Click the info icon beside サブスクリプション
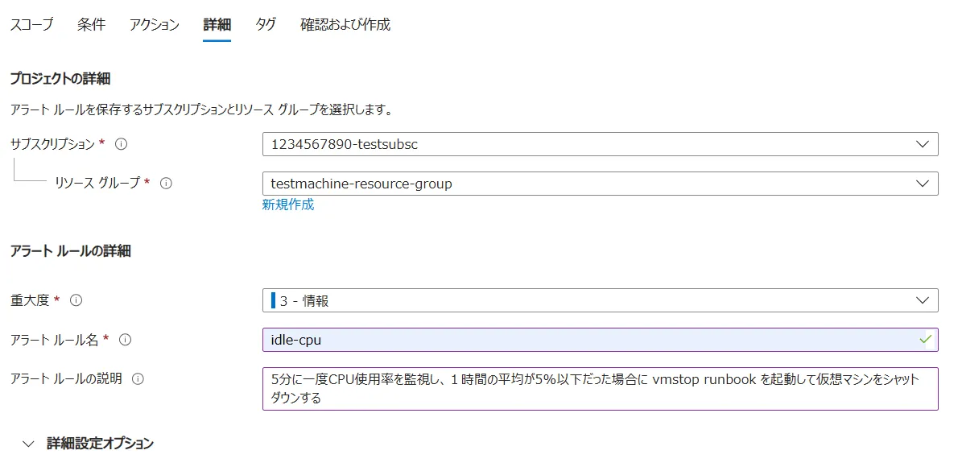Viewport: 958px width, 471px height. (x=122, y=144)
